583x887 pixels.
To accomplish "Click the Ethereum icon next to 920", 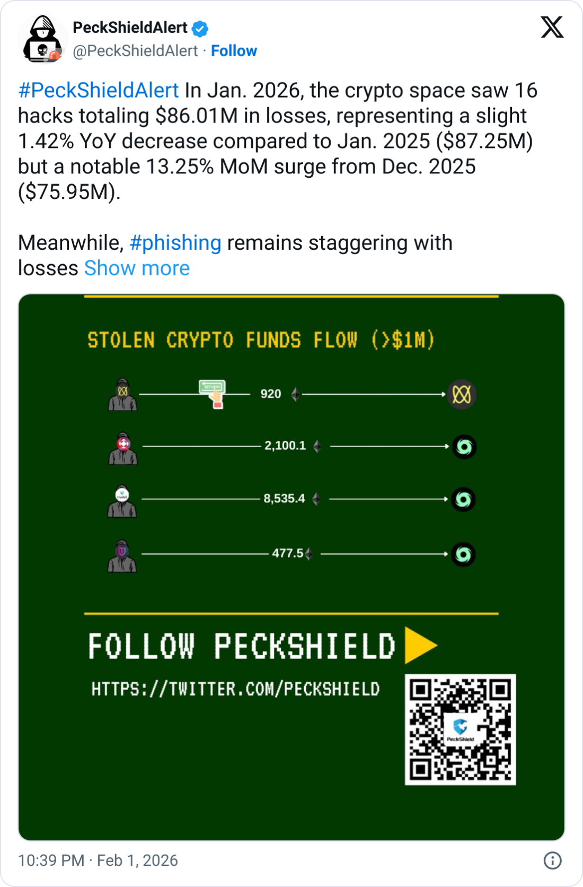I will [x=295, y=394].
